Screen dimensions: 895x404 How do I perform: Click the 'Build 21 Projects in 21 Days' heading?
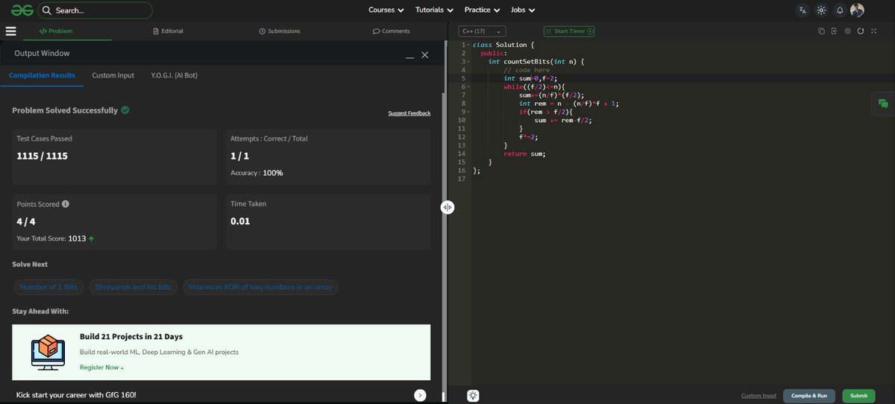[131, 336]
